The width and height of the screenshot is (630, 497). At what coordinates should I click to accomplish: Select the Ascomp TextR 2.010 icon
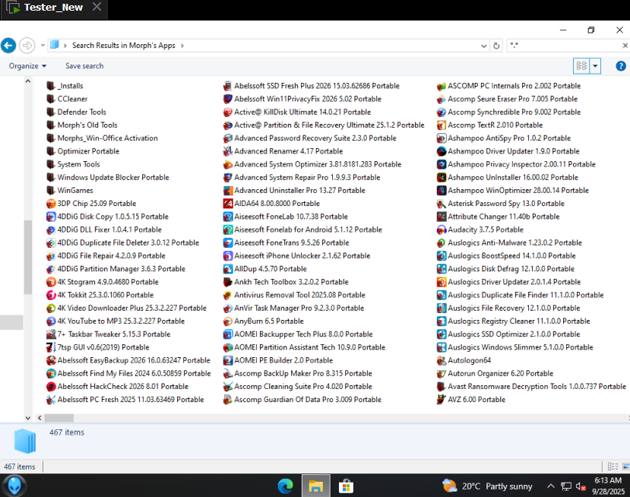(x=442, y=125)
